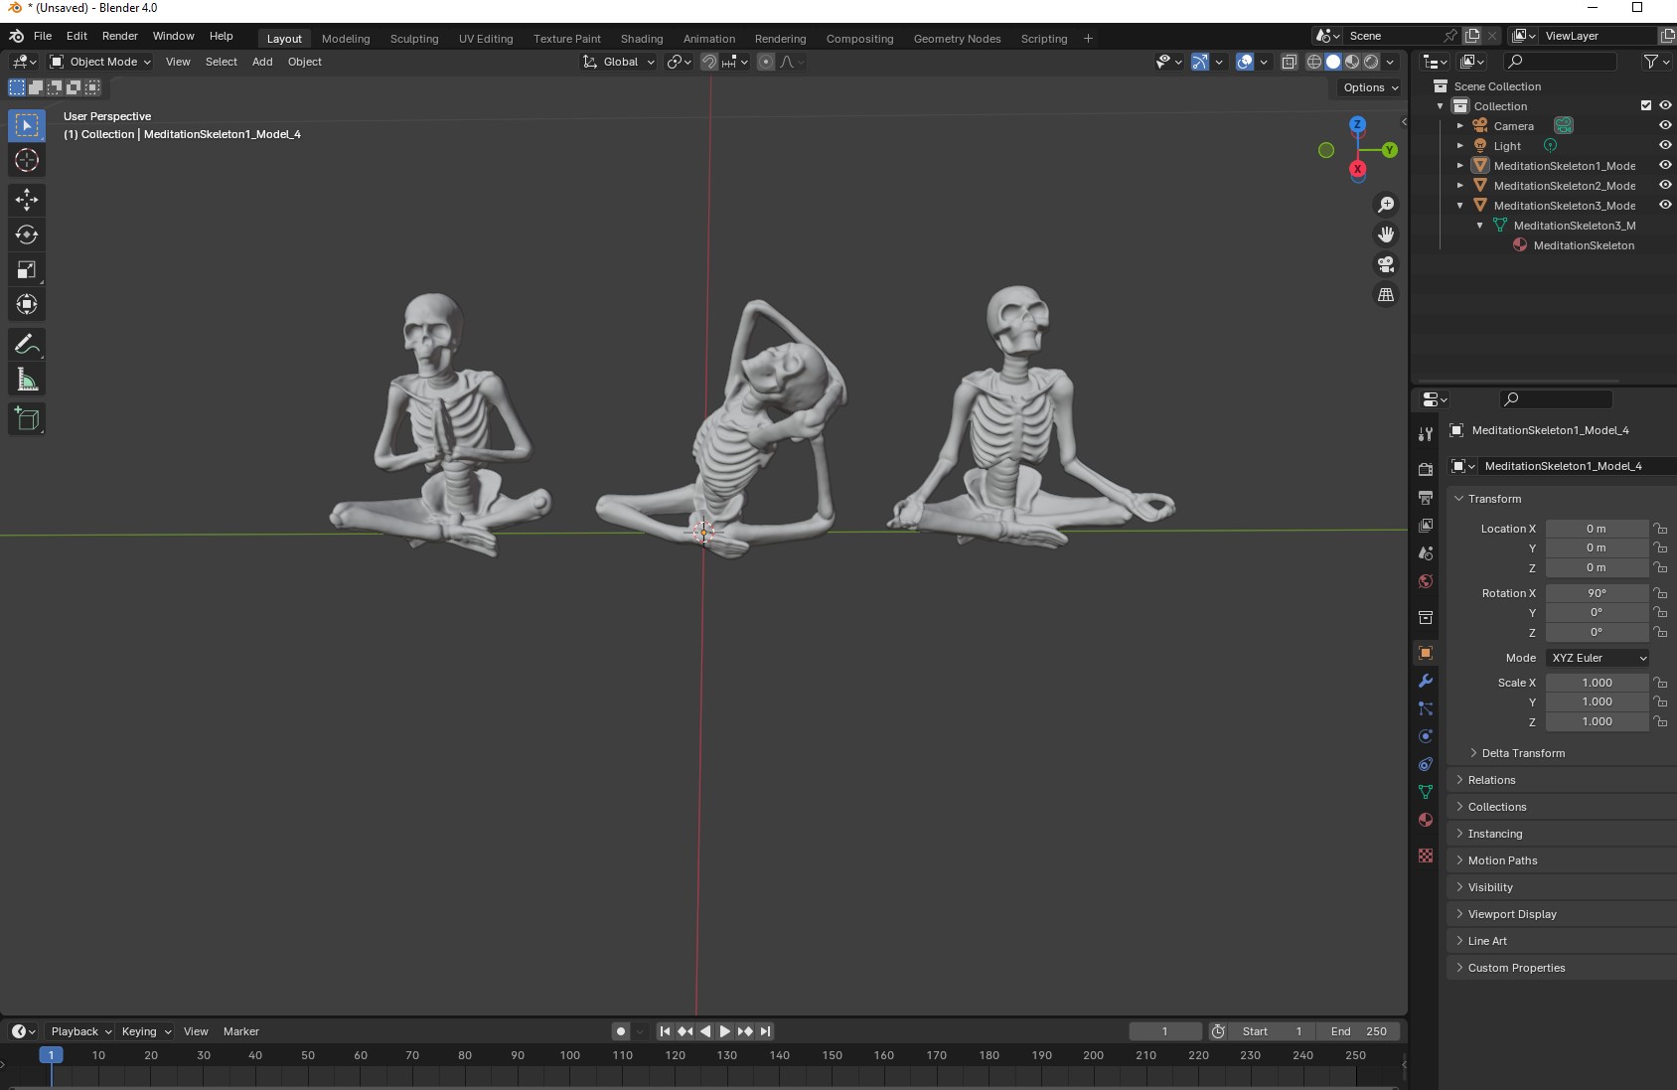Toggle Light visibility eye in outliner
Image resolution: width=1677 pixels, height=1090 pixels.
[x=1665, y=146]
